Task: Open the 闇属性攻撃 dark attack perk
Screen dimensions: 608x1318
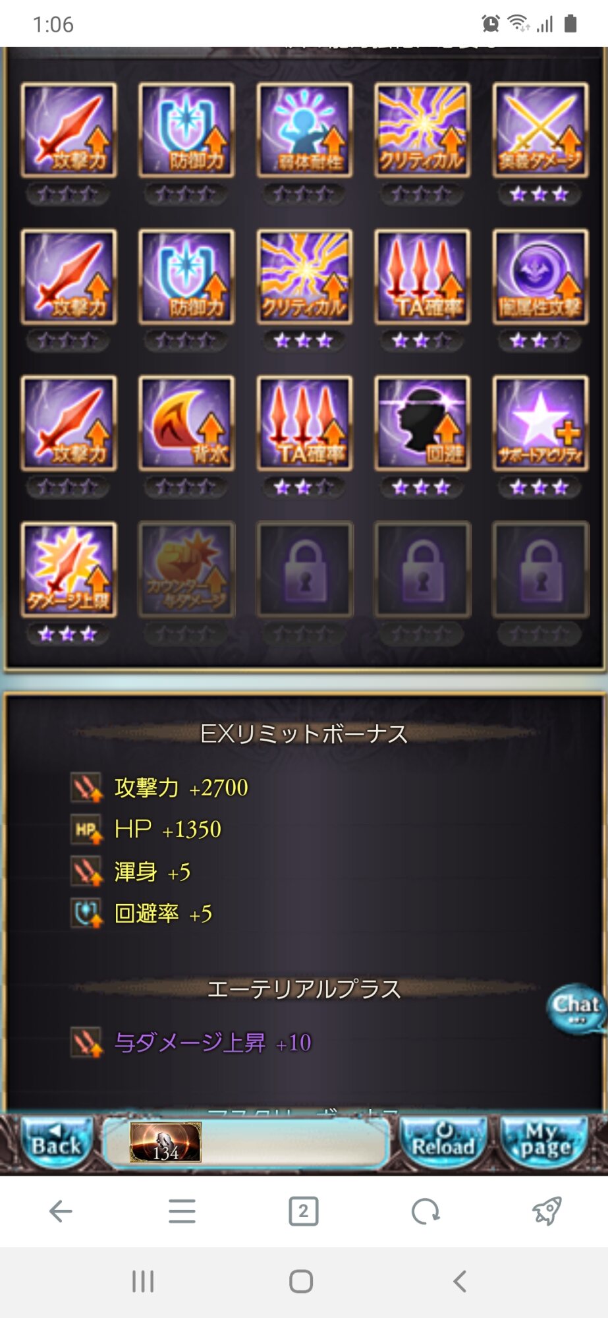Action: pyautogui.click(x=540, y=277)
